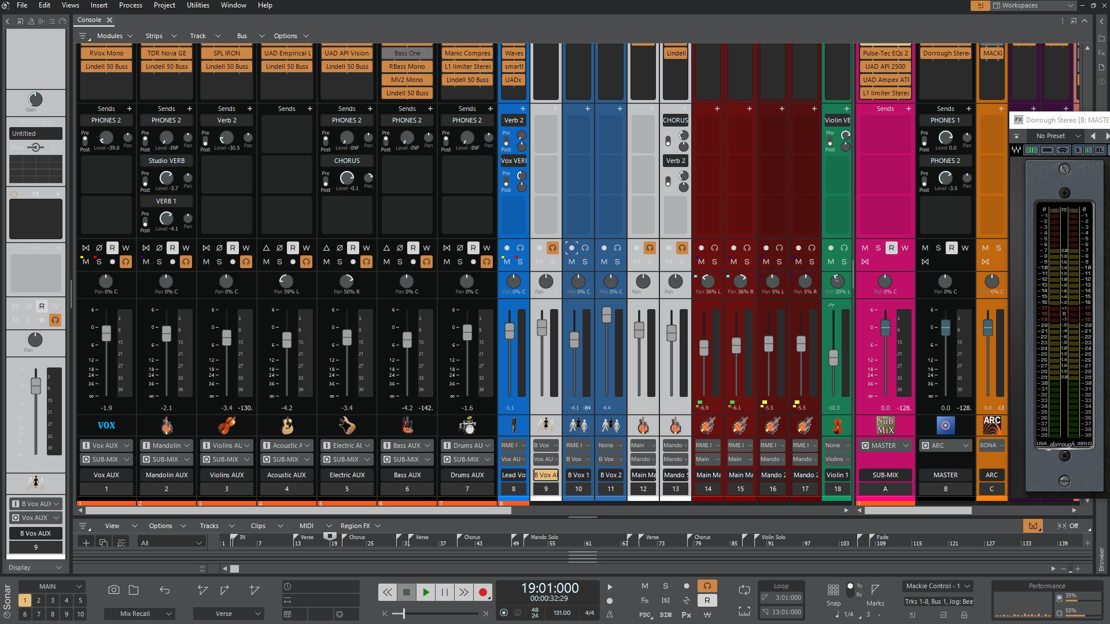Open the Workspaces dropdown

tap(1033, 5)
